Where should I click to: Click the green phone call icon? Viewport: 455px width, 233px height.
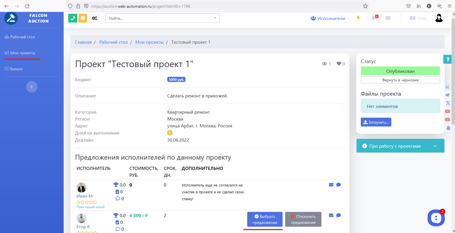click(73, 18)
